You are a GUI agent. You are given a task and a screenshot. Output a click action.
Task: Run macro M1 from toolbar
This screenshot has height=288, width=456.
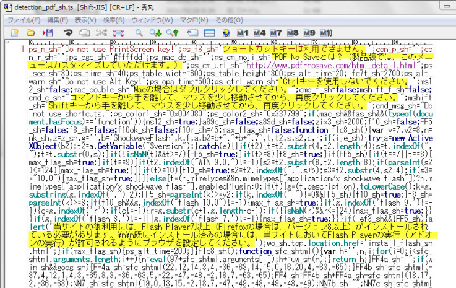click(x=243, y=33)
